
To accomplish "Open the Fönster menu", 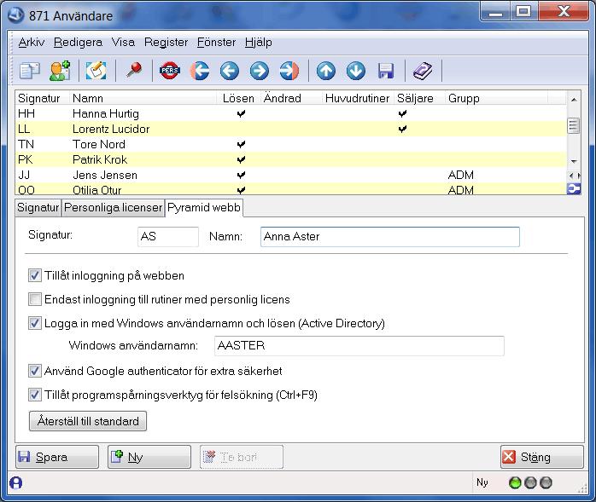I will (216, 42).
